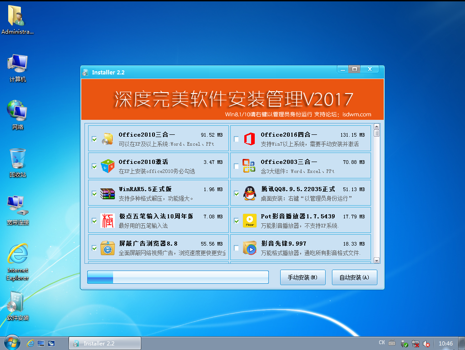Viewport: 465px width, 350px height.
Task: Click the ad-blocking browser 8.8 icon
Action: click(107, 248)
